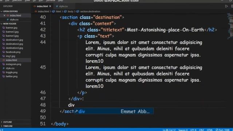233x131 pixels.
Task: Click line number 48 in the gutter
Action: tap(43, 105)
